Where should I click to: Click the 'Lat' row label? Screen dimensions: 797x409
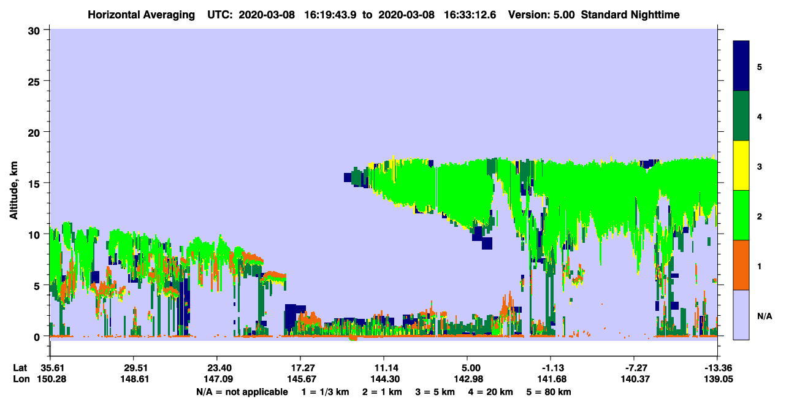pos(20,368)
